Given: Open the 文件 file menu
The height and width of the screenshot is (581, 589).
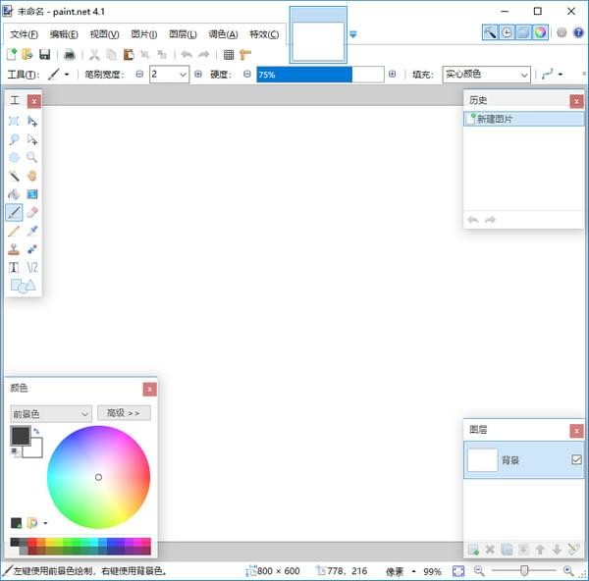Looking at the screenshot, I should point(24,34).
